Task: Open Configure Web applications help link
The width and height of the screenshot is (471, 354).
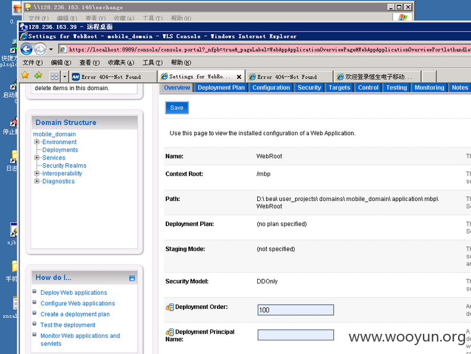Action: 77,303
